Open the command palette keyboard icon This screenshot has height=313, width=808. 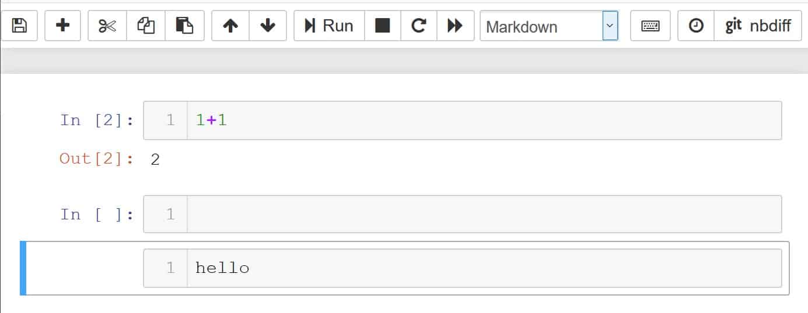[x=650, y=26]
